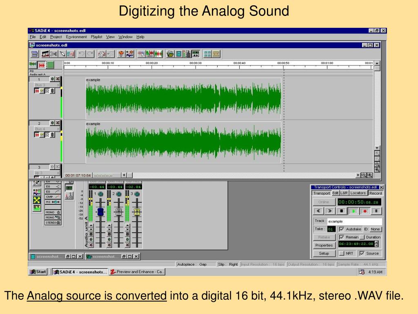The height and width of the screenshot is (314, 418).
Task: Toggle the R record-arm button on track 2
Action: [x=47, y=135]
